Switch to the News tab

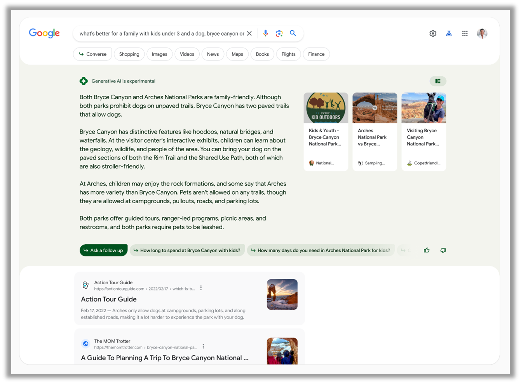213,54
